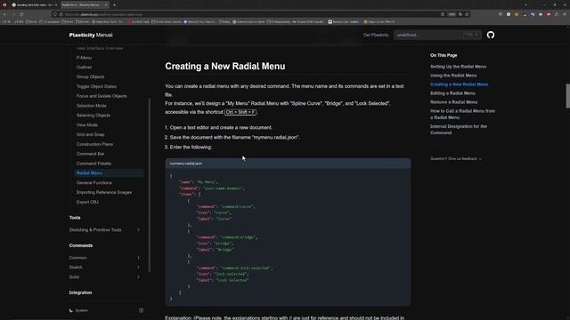This screenshot has width=570, height=320.
Task: Open a new browser tab with plus icon
Action: click(115, 5)
